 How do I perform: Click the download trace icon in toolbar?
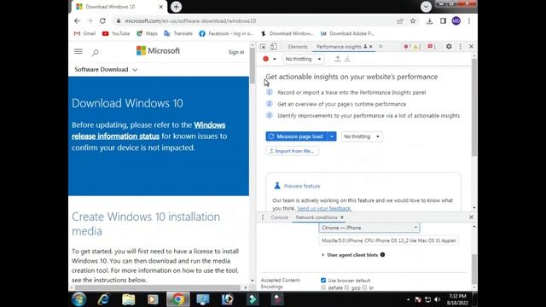tap(347, 59)
